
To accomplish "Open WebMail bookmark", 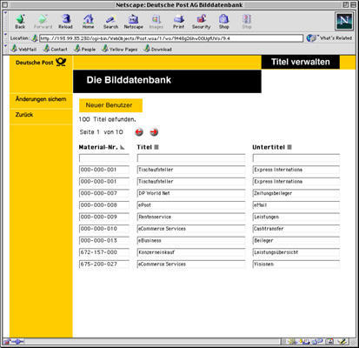I will pyautogui.click(x=23, y=49).
